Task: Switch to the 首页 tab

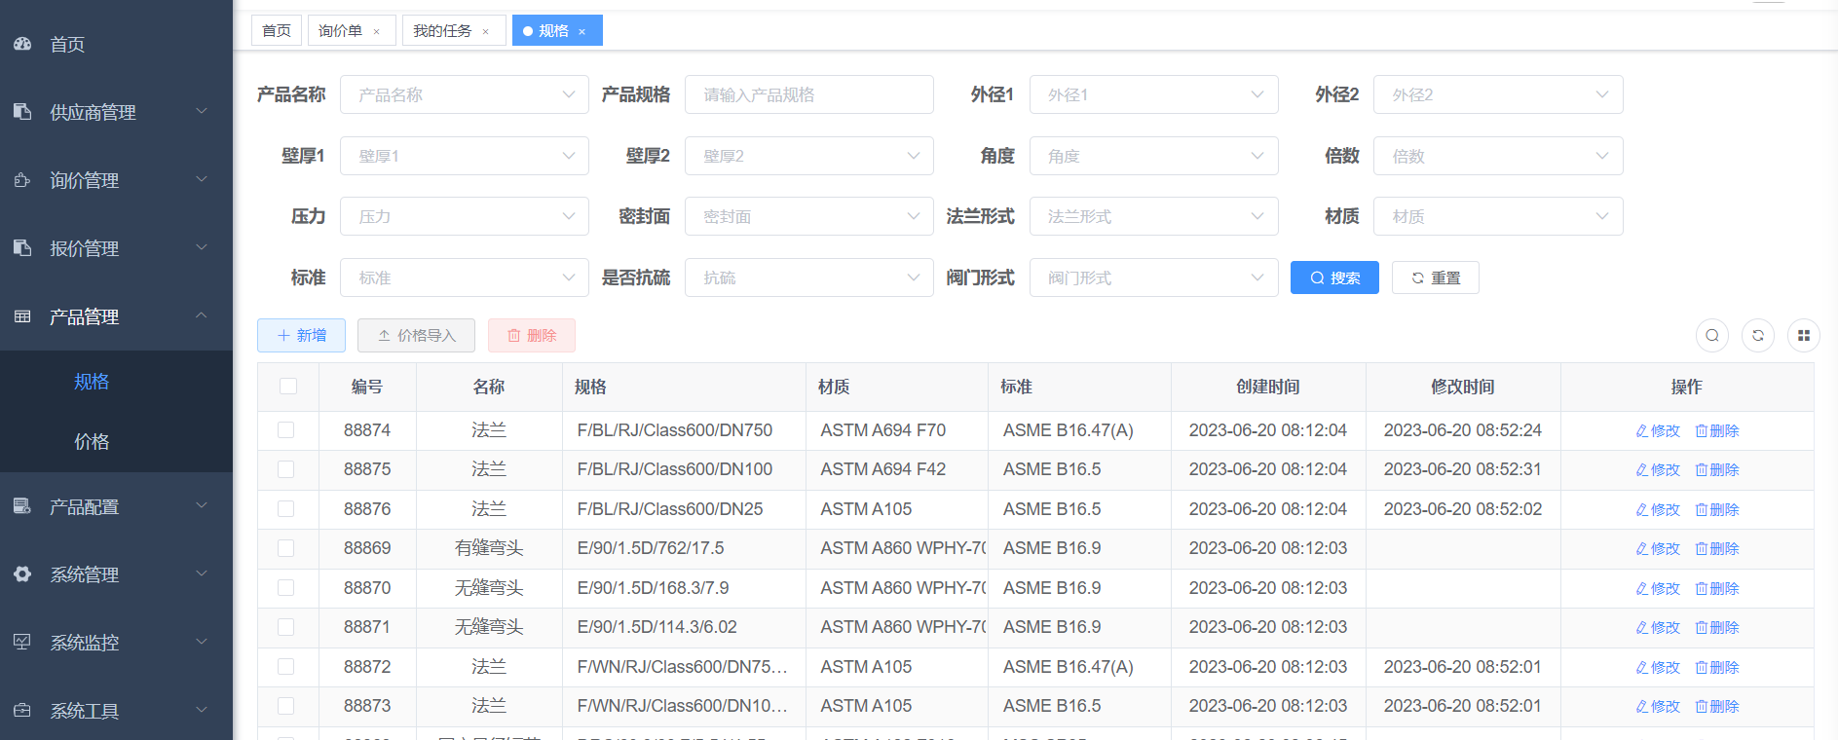Action: click(277, 31)
